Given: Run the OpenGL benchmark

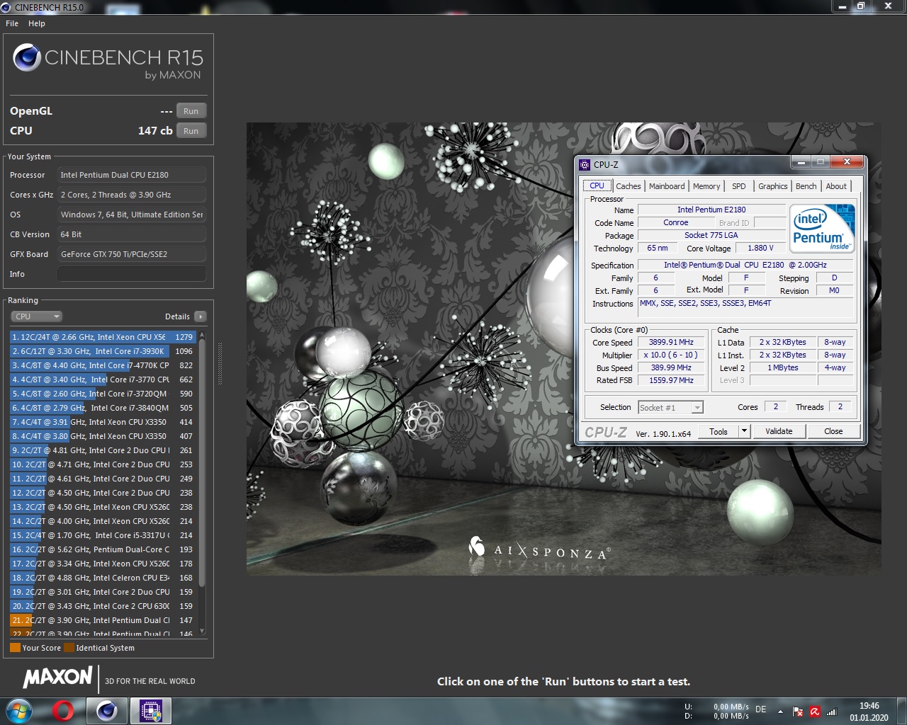Looking at the screenshot, I should [x=191, y=111].
